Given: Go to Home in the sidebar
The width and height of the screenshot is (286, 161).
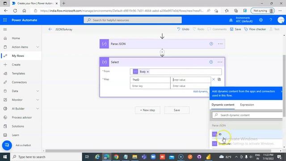Looking at the screenshot, I should coord(16,38).
